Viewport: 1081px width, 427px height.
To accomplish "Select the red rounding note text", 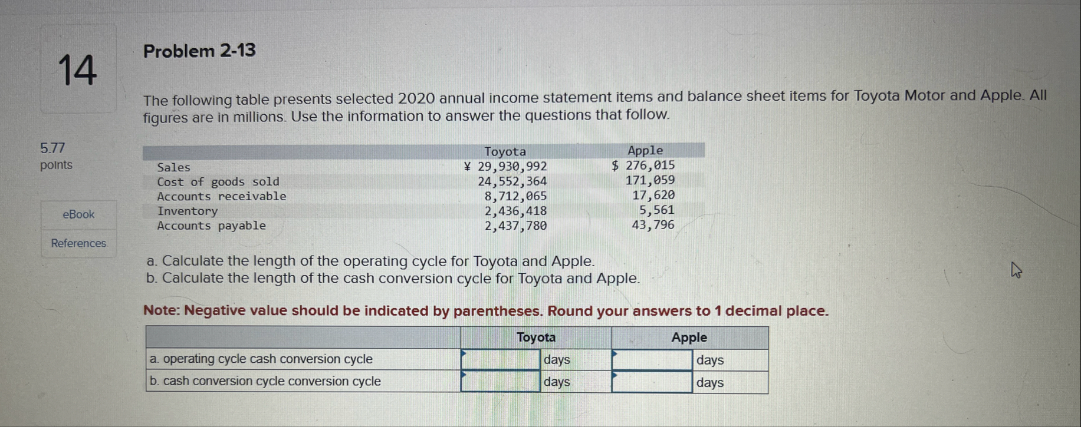I will pos(485,310).
